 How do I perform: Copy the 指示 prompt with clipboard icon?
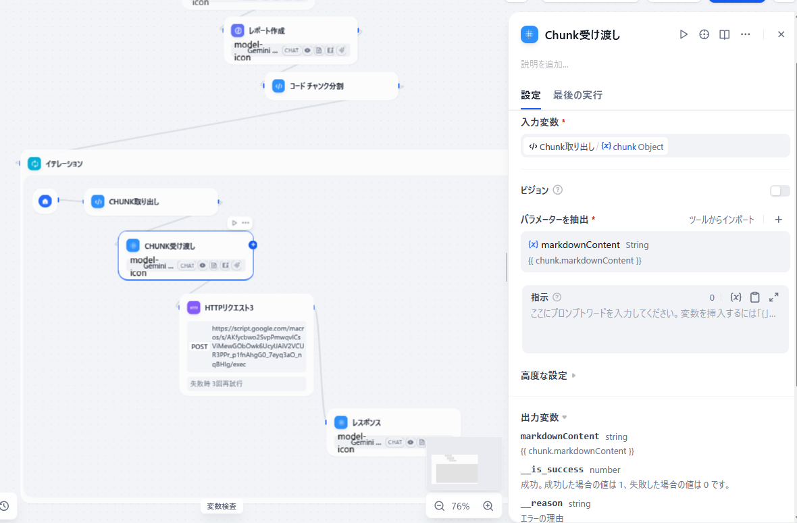[x=754, y=297]
